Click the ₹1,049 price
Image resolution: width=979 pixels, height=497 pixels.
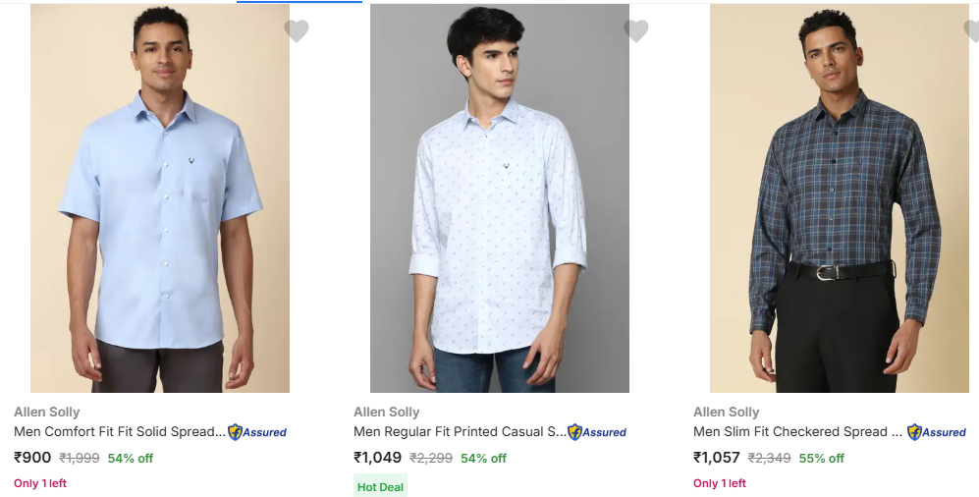point(378,458)
